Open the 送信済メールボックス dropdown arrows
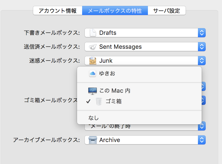The height and width of the screenshot is (164, 222). [202, 47]
